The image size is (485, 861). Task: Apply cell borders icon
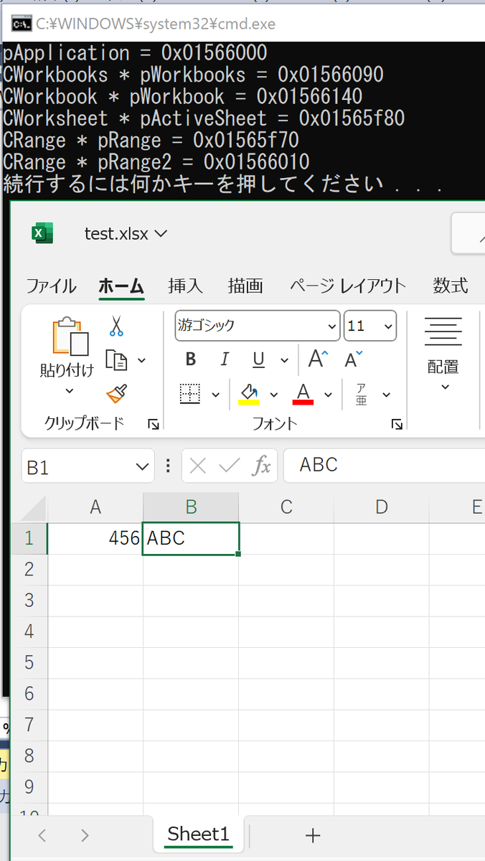190,394
